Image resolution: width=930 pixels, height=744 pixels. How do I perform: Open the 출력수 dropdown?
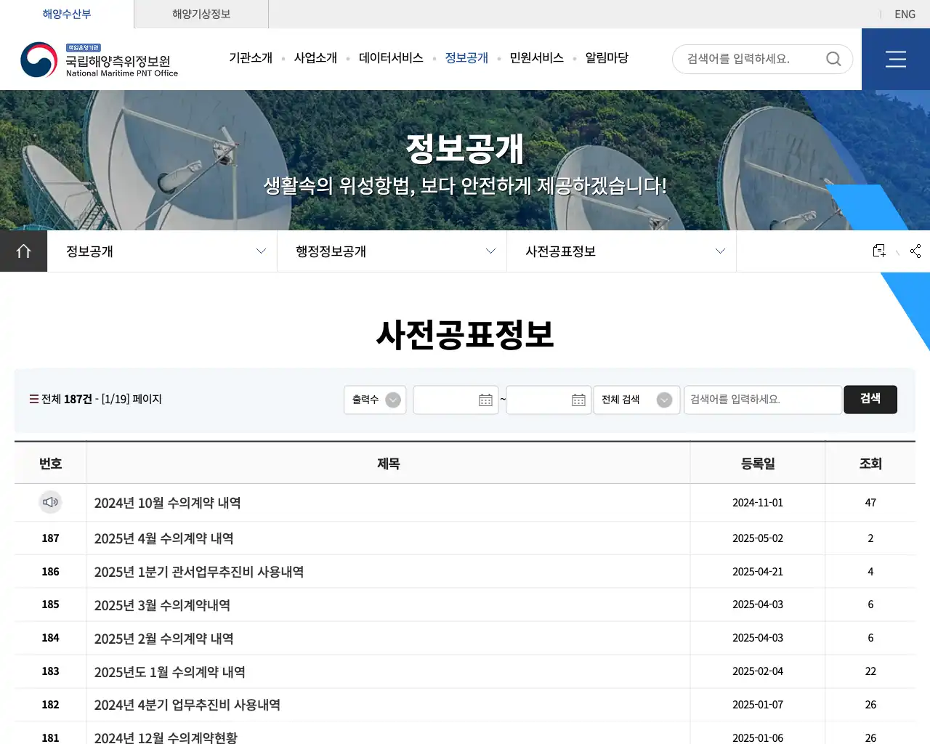pos(375,400)
